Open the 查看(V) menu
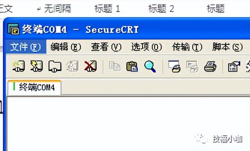This screenshot has width=250, height=151. point(106,47)
